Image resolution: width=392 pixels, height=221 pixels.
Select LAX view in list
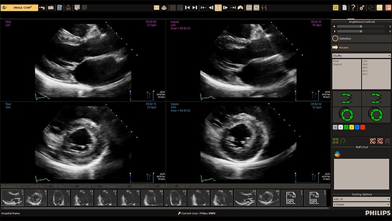[x=365, y=61]
